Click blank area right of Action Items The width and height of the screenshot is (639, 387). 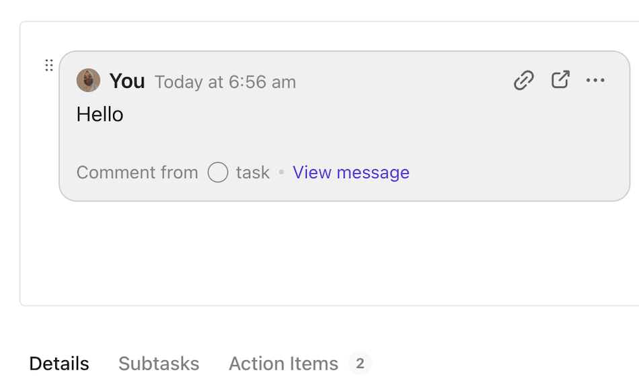504,363
